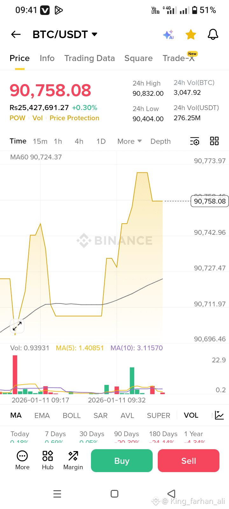Open price alerts bell icon
The image size is (229, 509).
pos(213,34)
